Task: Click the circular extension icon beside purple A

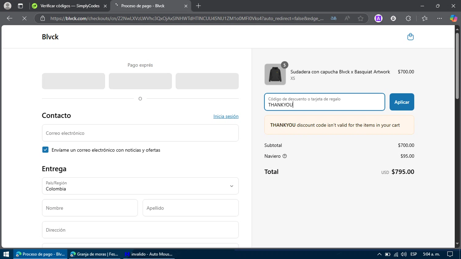Action: pos(393,18)
